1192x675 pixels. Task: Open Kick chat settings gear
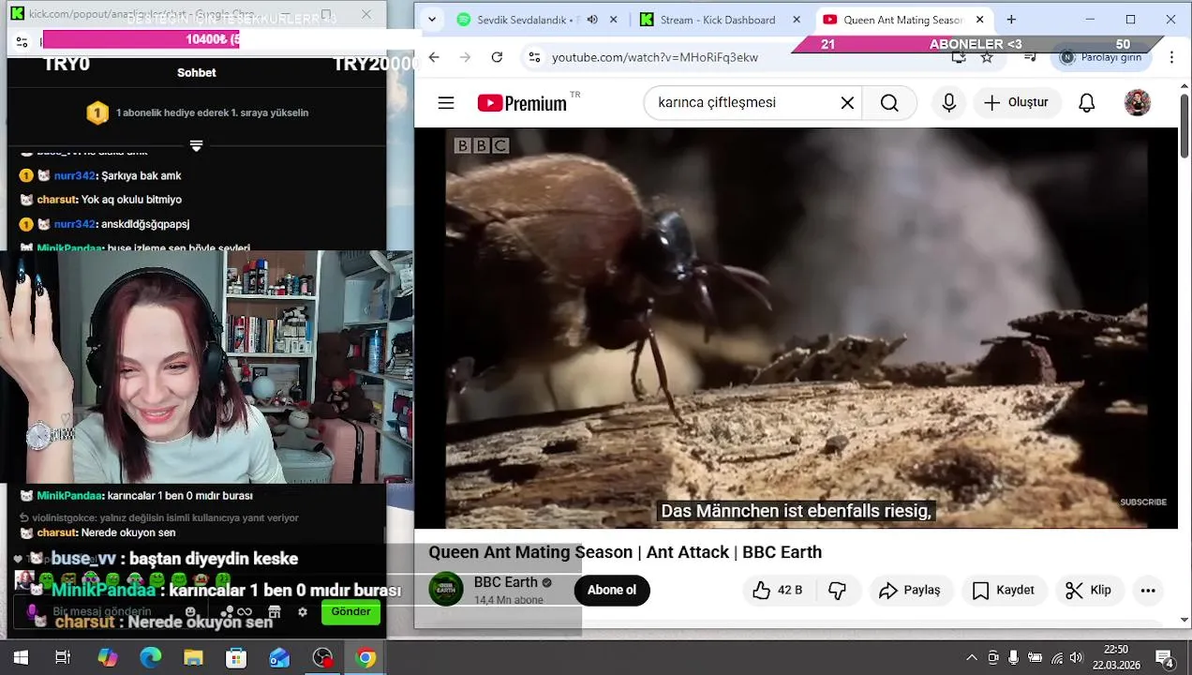click(x=302, y=612)
